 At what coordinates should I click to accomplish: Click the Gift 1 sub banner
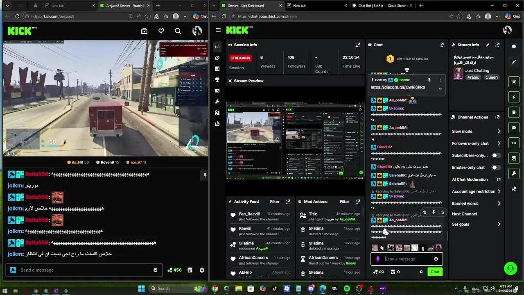[x=406, y=59]
